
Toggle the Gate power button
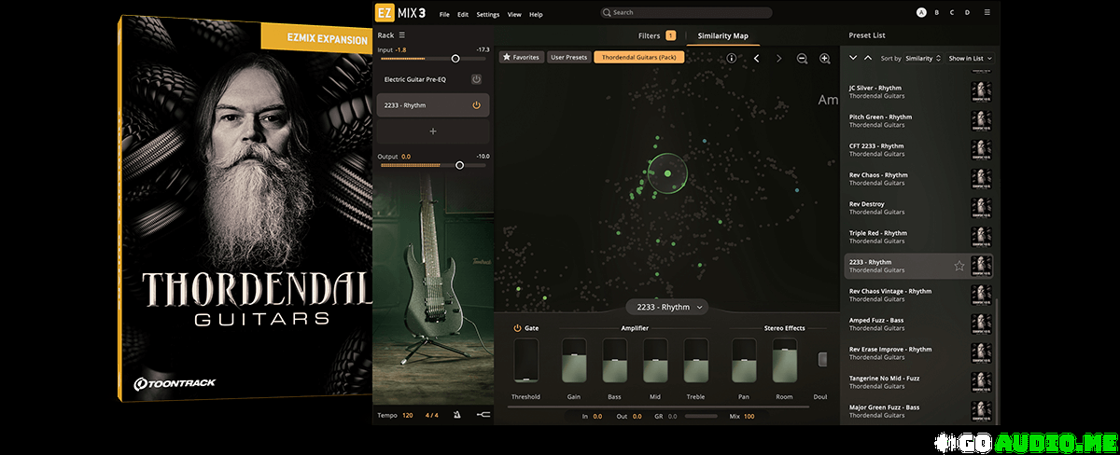(x=517, y=328)
